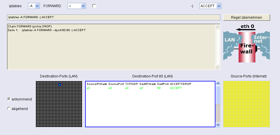This screenshot has height=135, width=280.
Task: Click the rule table scrollbar up arrow
Action: (218, 83)
